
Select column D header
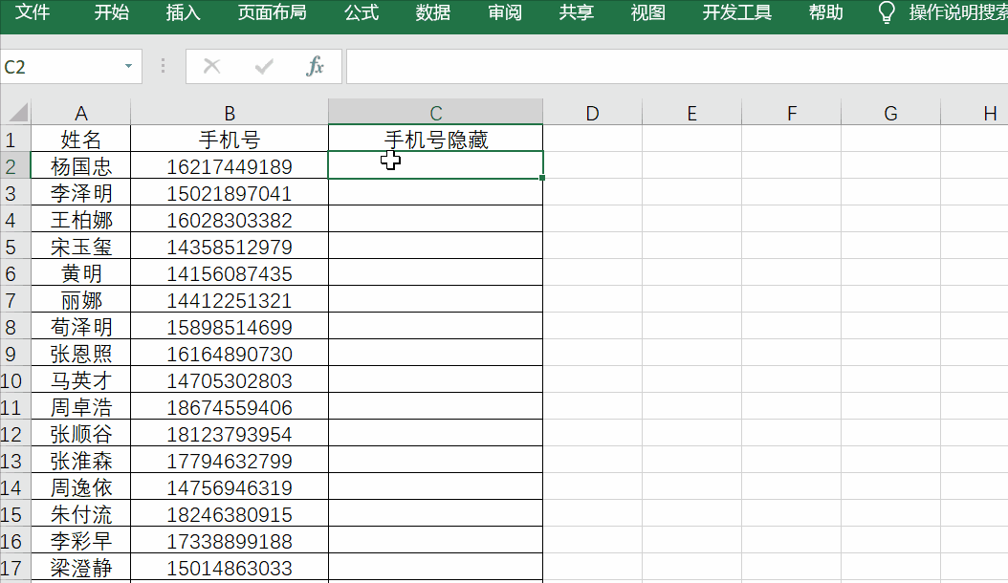point(592,113)
